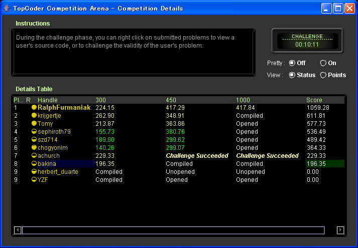Click total score 1059.28
This screenshot has height=248, width=358.
(x=318, y=108)
